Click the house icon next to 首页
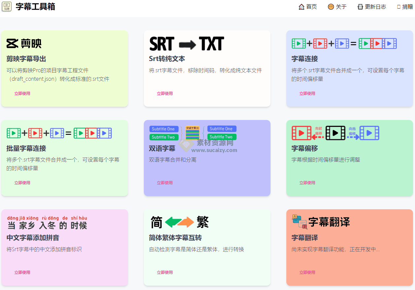Viewport: 415px width, 290px height. (x=301, y=7)
